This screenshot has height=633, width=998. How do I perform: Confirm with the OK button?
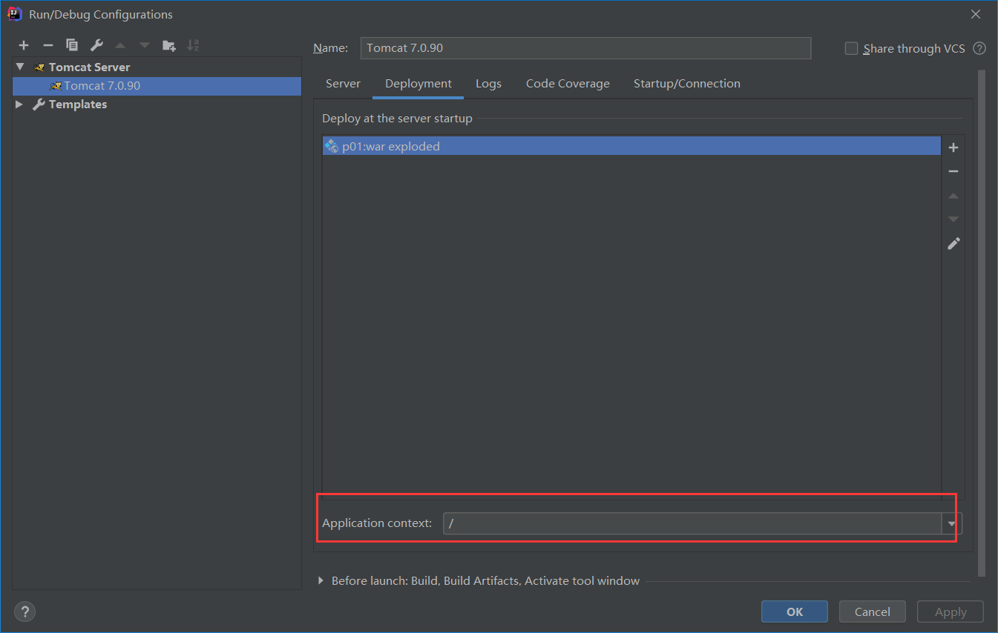coord(795,612)
